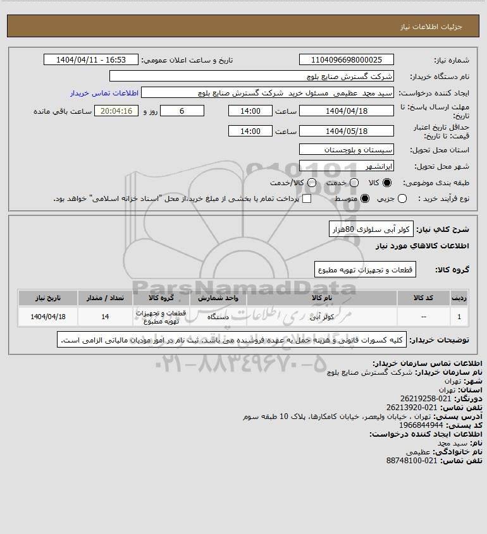Click the response deadline date field 1404/04/18

(x=346, y=111)
